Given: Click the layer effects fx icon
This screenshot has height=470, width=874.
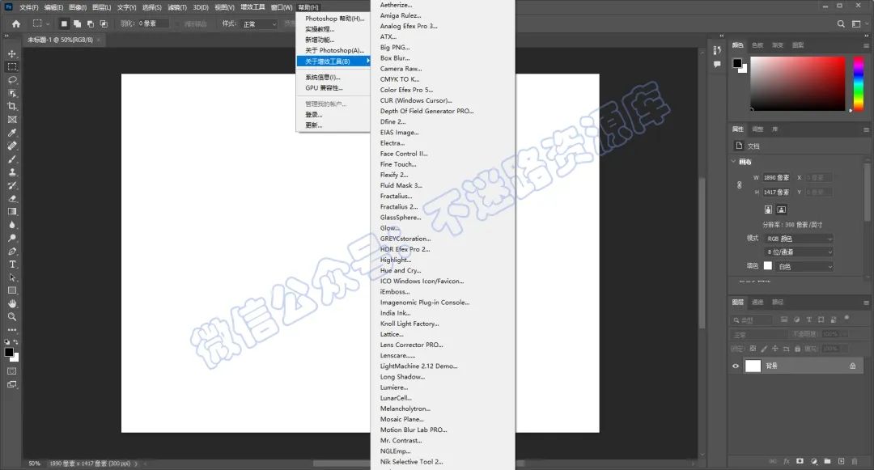Looking at the screenshot, I should pyautogui.click(x=787, y=461).
